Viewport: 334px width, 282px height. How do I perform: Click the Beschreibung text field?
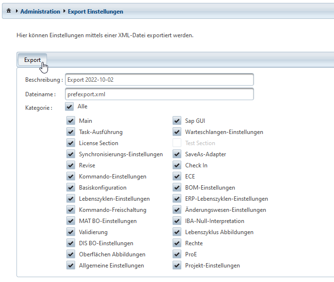click(x=159, y=79)
